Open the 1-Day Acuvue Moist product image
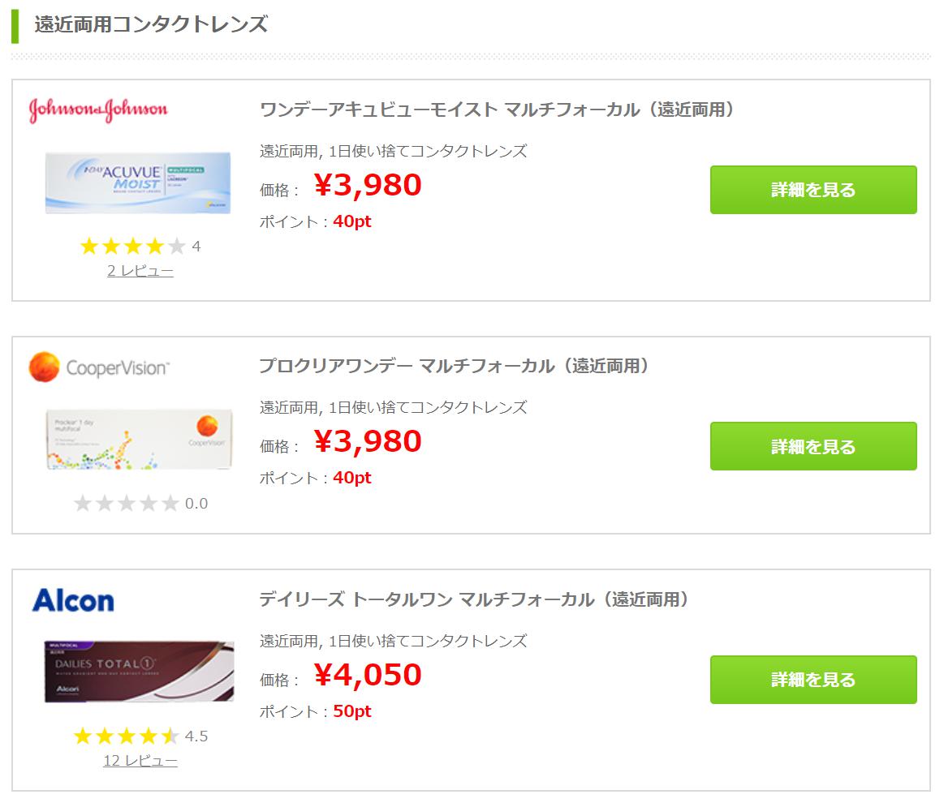This screenshot has width=944, height=803. tap(138, 182)
